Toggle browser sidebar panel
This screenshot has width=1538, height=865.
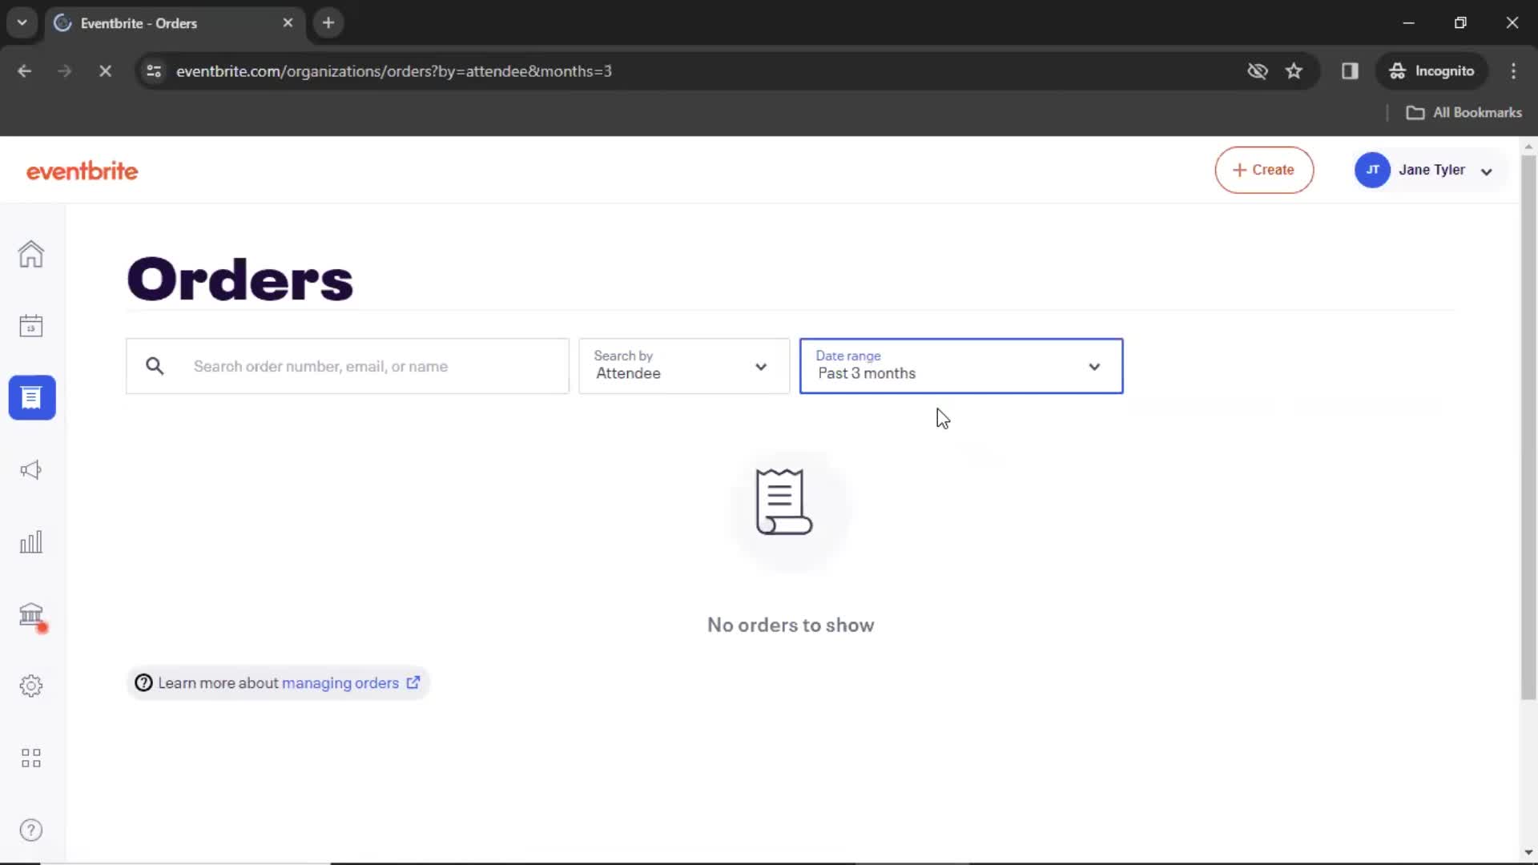click(1350, 70)
